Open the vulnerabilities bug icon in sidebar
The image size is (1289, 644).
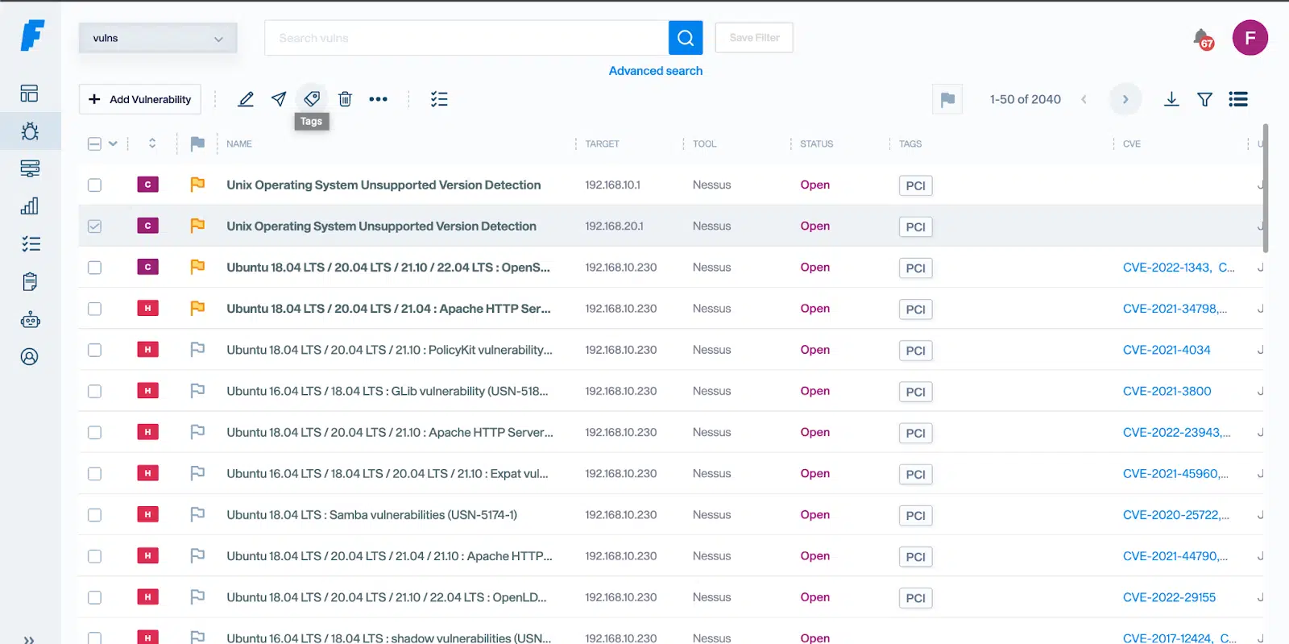click(30, 131)
